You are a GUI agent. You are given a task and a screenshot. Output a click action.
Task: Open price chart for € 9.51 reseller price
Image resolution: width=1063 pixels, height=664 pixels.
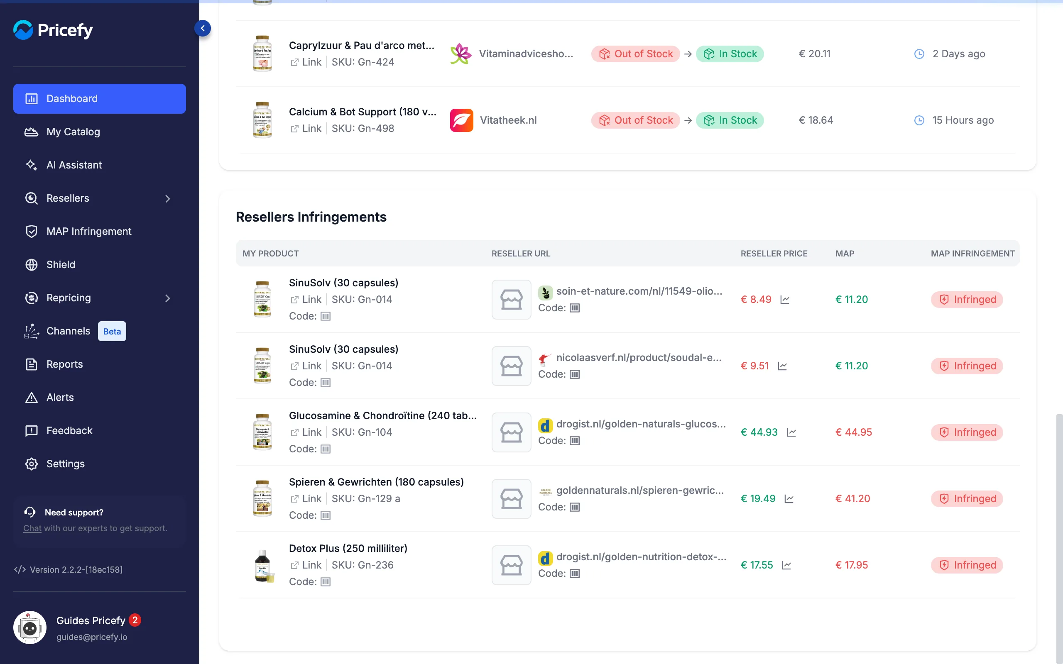pos(782,366)
